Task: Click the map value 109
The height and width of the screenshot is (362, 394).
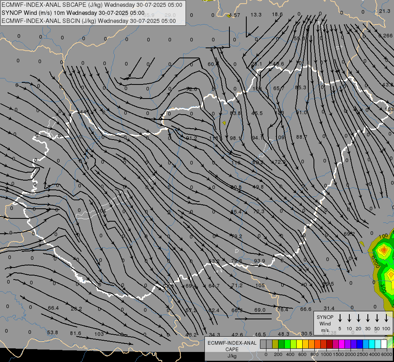Action: coord(280,138)
